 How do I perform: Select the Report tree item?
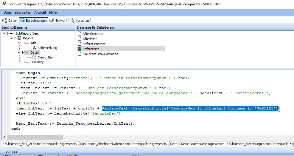[28, 38]
